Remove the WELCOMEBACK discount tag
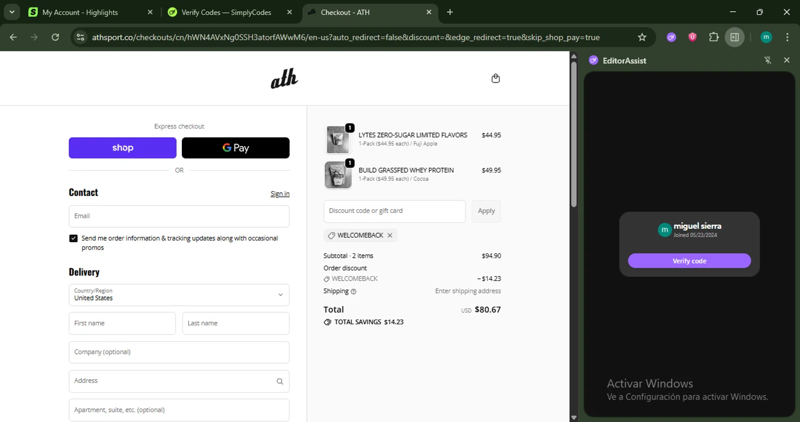This screenshot has width=800, height=422. coord(390,235)
